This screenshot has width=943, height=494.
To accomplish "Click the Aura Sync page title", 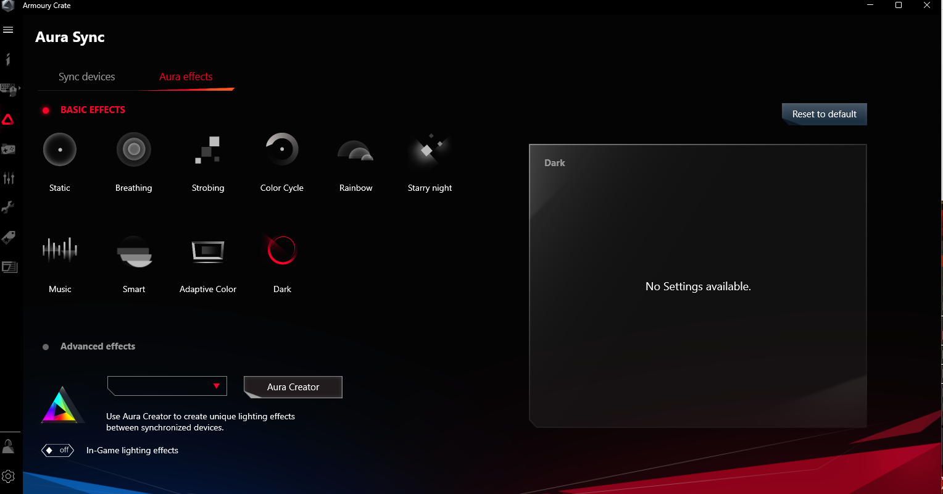I will 70,37.
